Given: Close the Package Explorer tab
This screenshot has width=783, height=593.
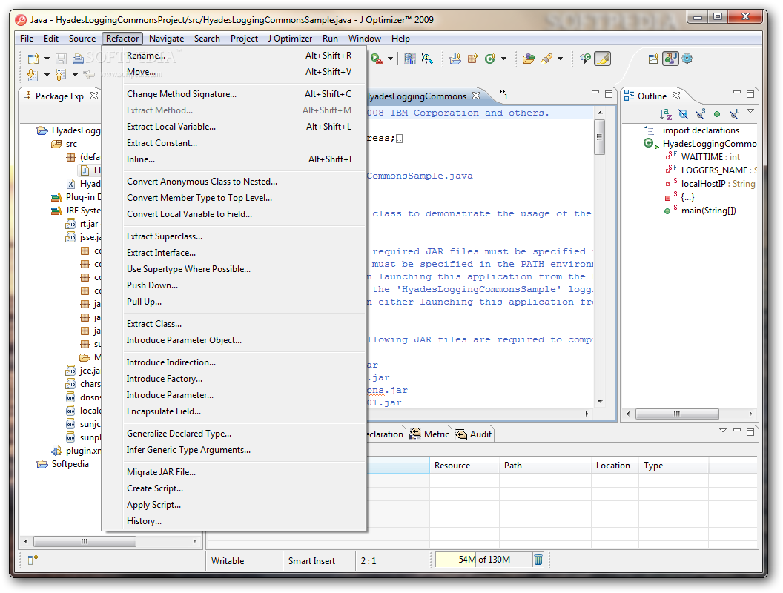Looking at the screenshot, I should pyautogui.click(x=94, y=96).
